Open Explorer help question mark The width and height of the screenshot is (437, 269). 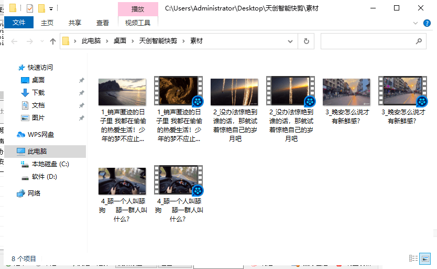pos(427,23)
